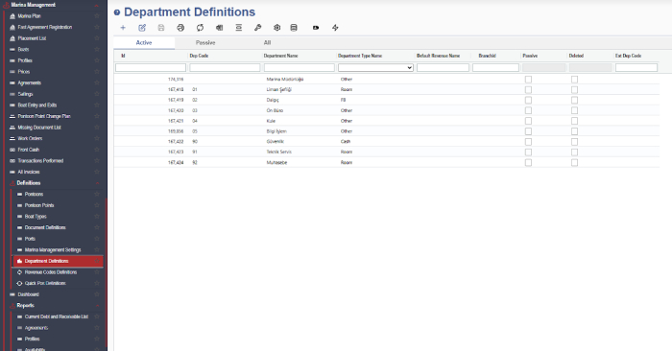Click the database stack toolbar icon
This screenshot has height=351, width=672.
(294, 28)
